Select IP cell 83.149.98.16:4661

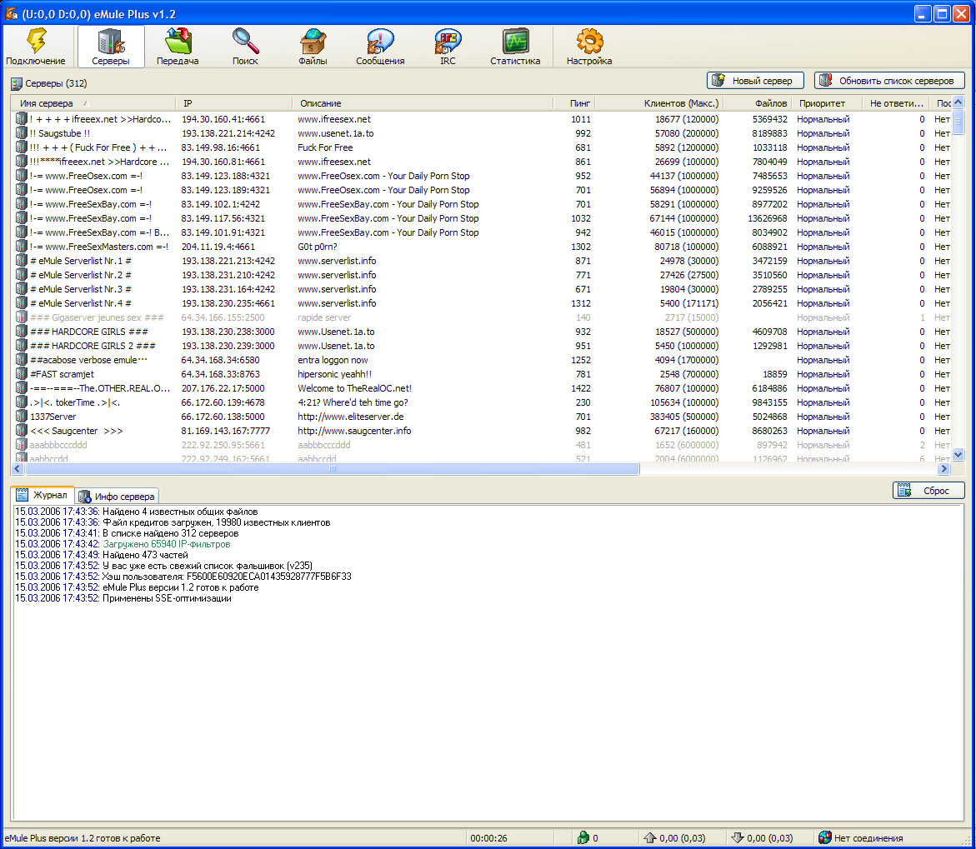tap(220, 147)
